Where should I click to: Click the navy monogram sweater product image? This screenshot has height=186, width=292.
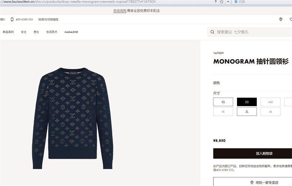(x=73, y=118)
